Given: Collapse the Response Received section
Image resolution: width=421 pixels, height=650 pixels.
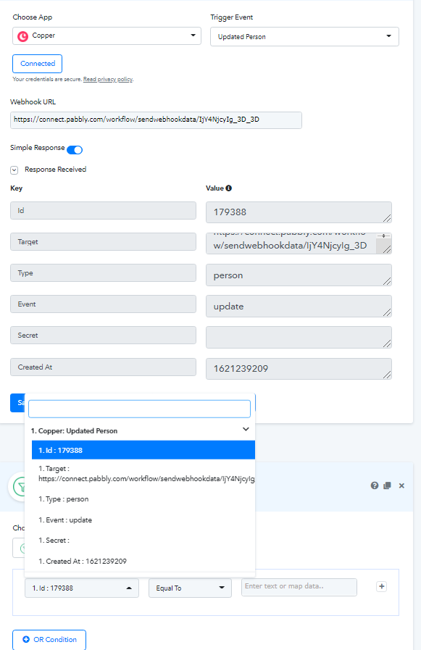Looking at the screenshot, I should [x=14, y=170].
